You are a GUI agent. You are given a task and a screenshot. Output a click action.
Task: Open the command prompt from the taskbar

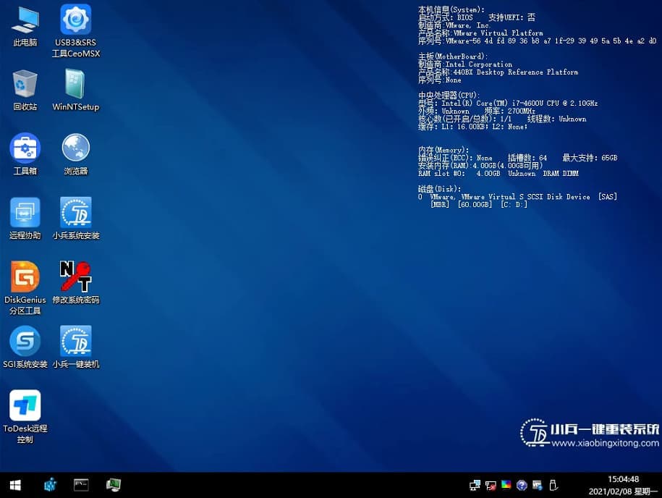pos(81,485)
